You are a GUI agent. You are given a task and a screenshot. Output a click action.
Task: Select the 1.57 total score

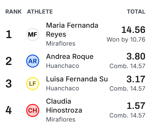coord(136,106)
